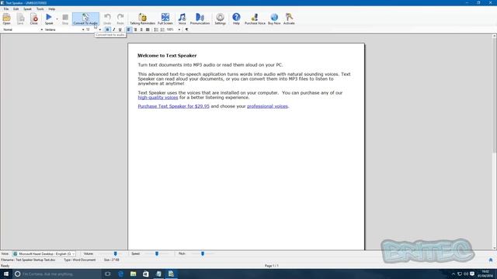
Task: Click the Stop speaking toolbar icon
Action: 65,19
